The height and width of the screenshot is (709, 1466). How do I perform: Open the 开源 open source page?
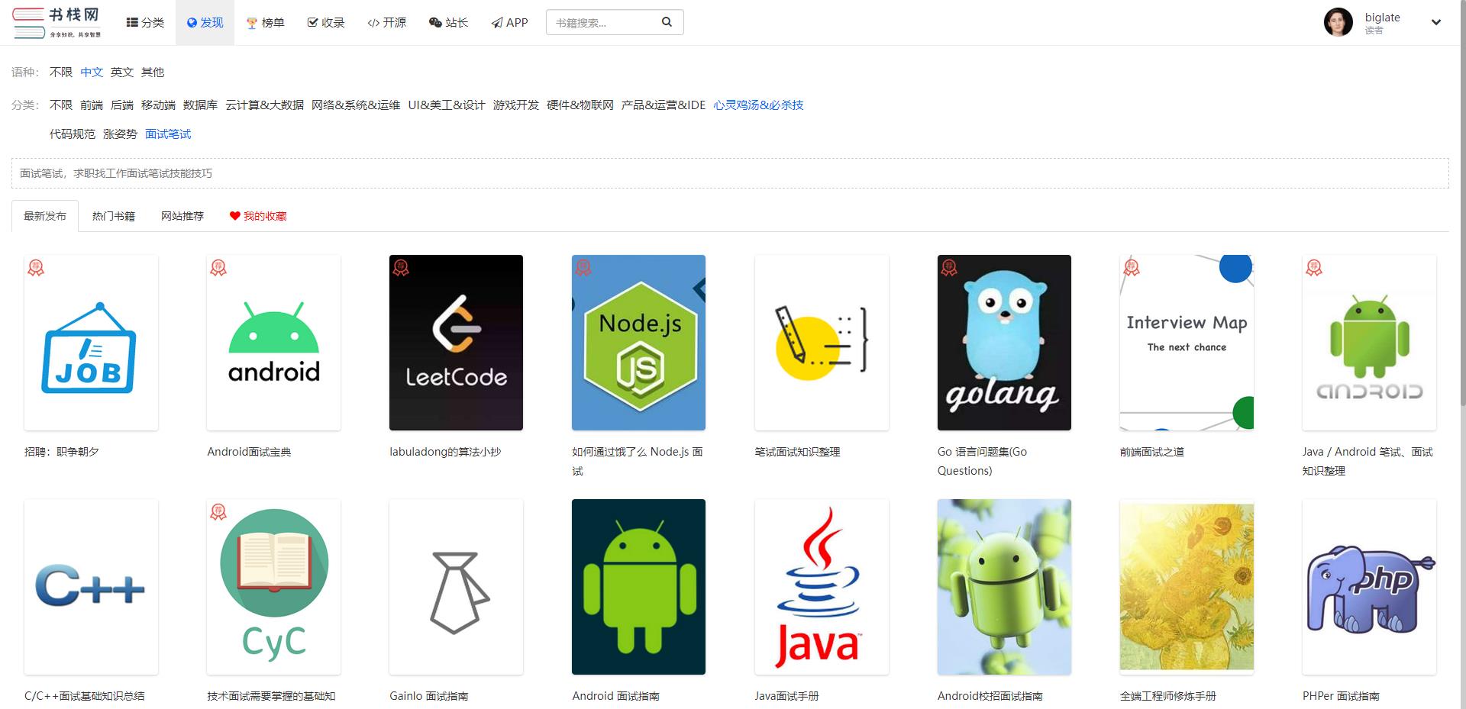[386, 23]
